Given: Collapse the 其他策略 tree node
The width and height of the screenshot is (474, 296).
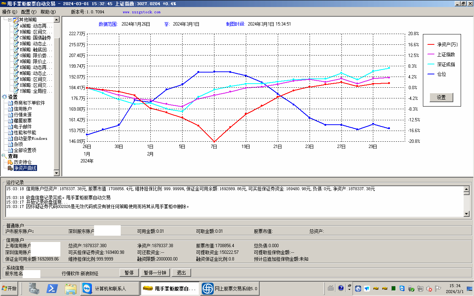Looking at the screenshot, I should 10,20.
